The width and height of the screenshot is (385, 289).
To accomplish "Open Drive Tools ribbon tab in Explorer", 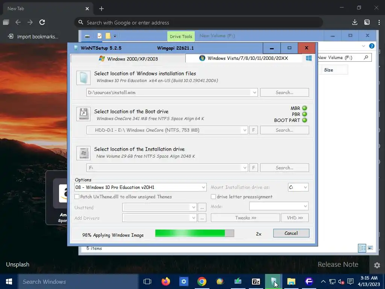I will (181, 37).
